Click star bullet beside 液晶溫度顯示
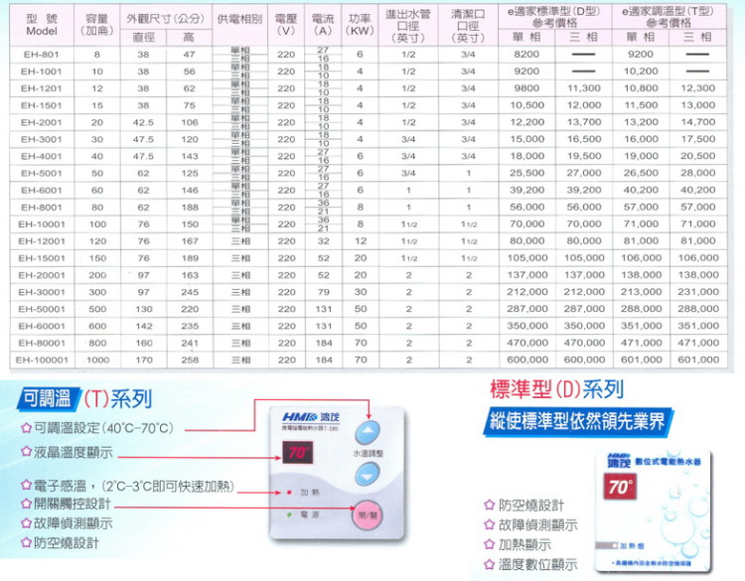Screen dimensions: 745x581 [x=26, y=451]
